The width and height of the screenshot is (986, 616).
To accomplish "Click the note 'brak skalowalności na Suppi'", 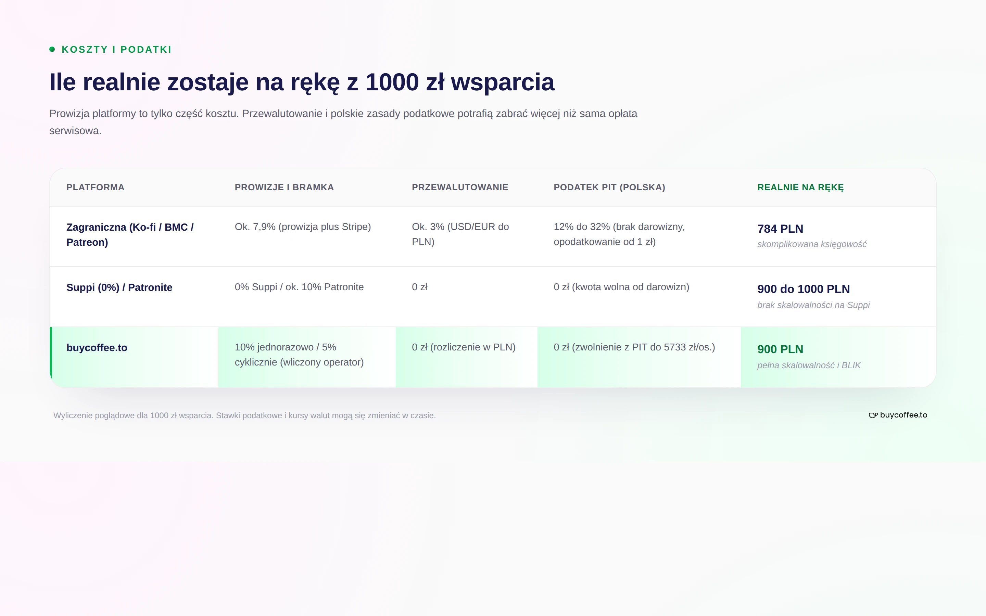I will 813,305.
